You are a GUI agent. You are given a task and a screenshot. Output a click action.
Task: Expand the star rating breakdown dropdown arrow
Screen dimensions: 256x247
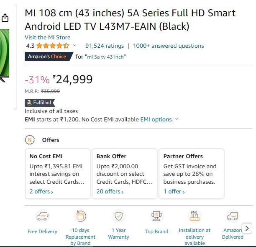[74, 45]
